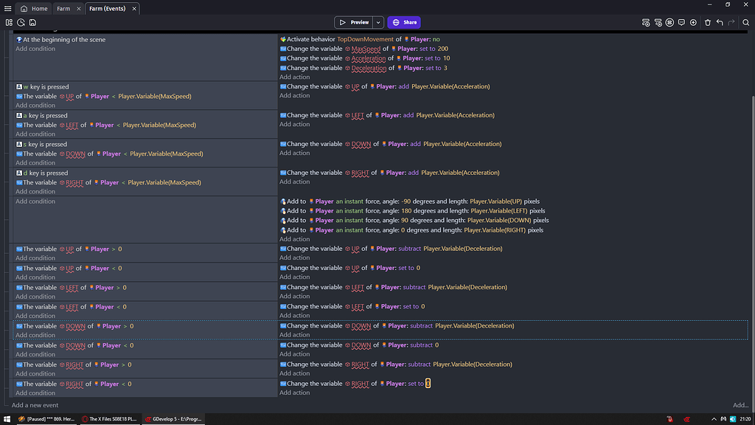Add a sub-event using the toolbar icon
This screenshot has height=425, width=755.
click(x=658, y=22)
